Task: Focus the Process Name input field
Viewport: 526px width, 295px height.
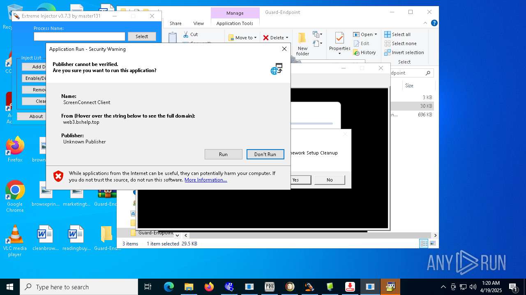Action: [79, 36]
